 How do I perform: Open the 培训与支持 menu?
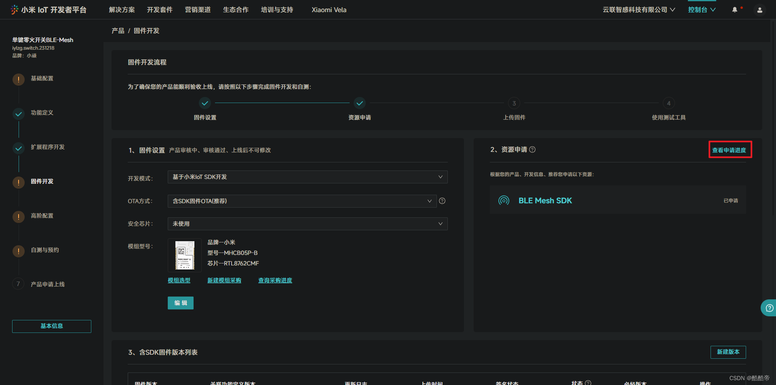(277, 10)
